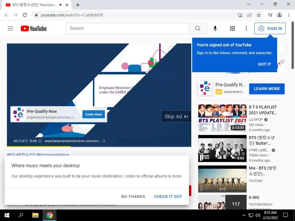Screen dimensions: 295x221
Task: Open the YouTube hamburger guide menu
Action: (10, 28)
